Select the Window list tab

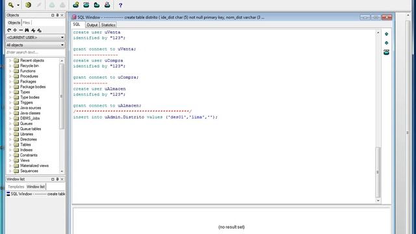[x=36, y=187]
